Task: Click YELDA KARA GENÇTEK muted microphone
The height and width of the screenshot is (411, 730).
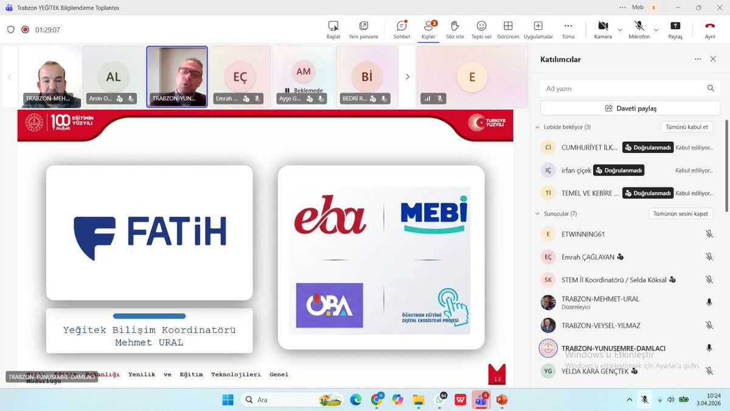Action: 709,371
